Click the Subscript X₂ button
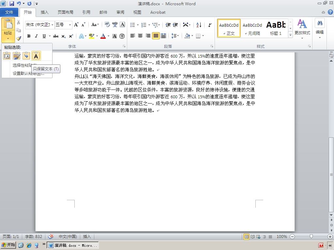 click(64, 36)
